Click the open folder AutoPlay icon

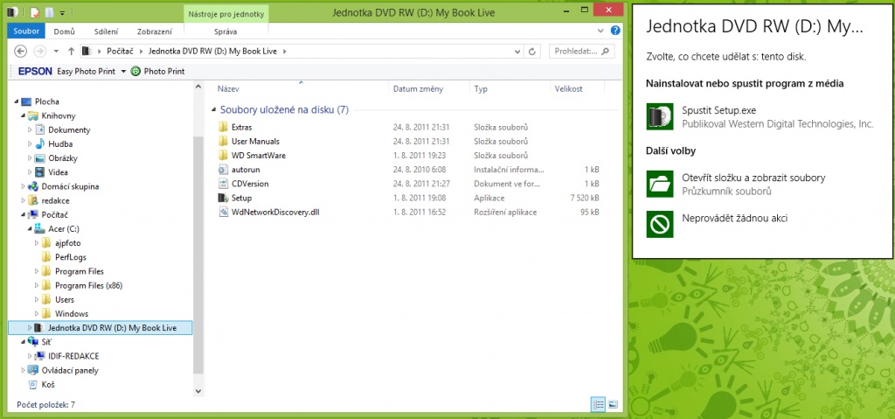point(661,184)
